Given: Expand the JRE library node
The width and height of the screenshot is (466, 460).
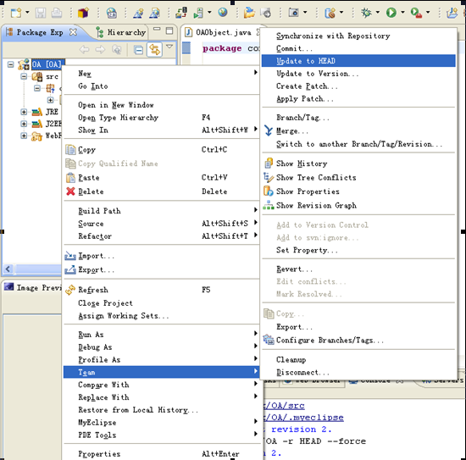Looking at the screenshot, I should (x=24, y=112).
